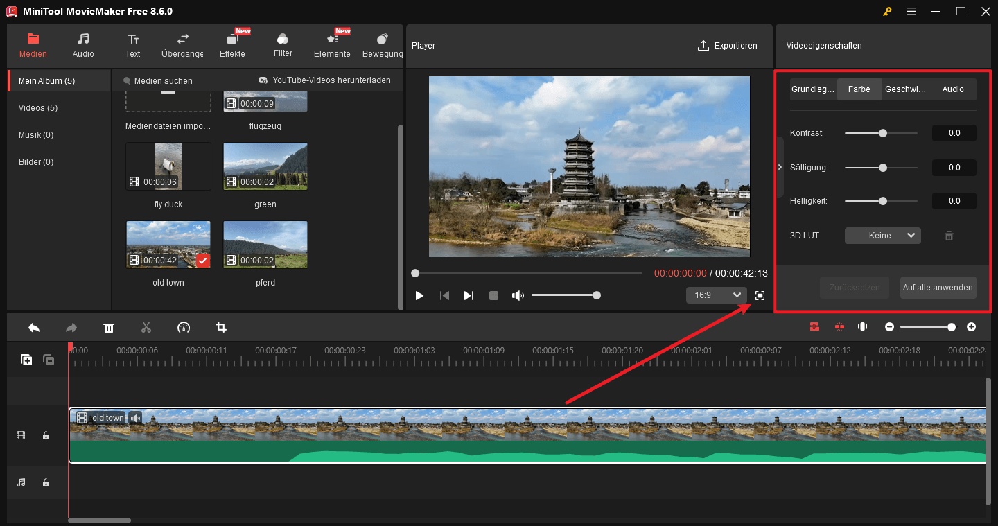Delete the selected clip via trash icon
The image size is (998, 526).
point(109,326)
